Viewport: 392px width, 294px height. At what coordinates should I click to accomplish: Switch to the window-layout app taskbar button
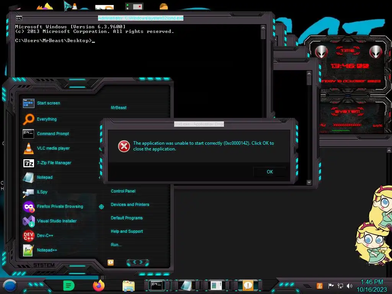click(x=216, y=286)
